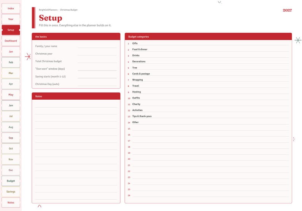Click the Notes panel header
The height and width of the screenshot is (211, 302).
point(76,96)
